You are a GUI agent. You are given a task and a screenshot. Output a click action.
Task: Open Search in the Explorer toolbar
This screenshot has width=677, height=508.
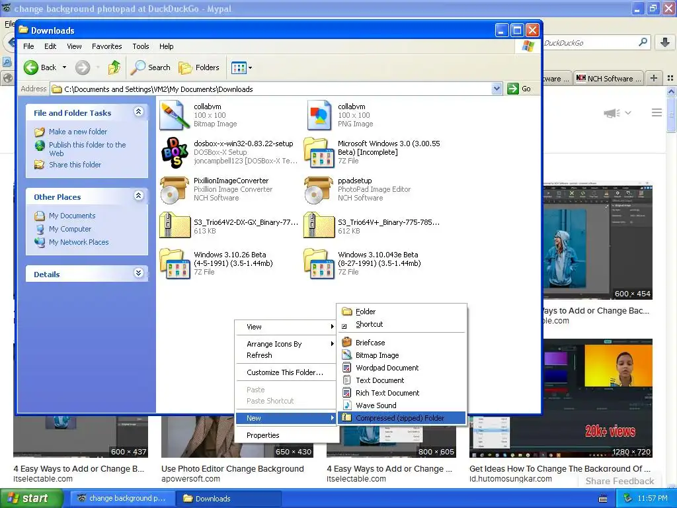point(150,67)
